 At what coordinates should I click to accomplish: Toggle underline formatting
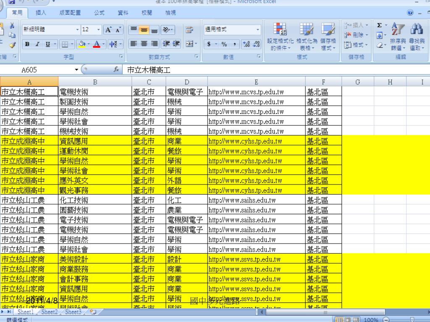point(47,44)
